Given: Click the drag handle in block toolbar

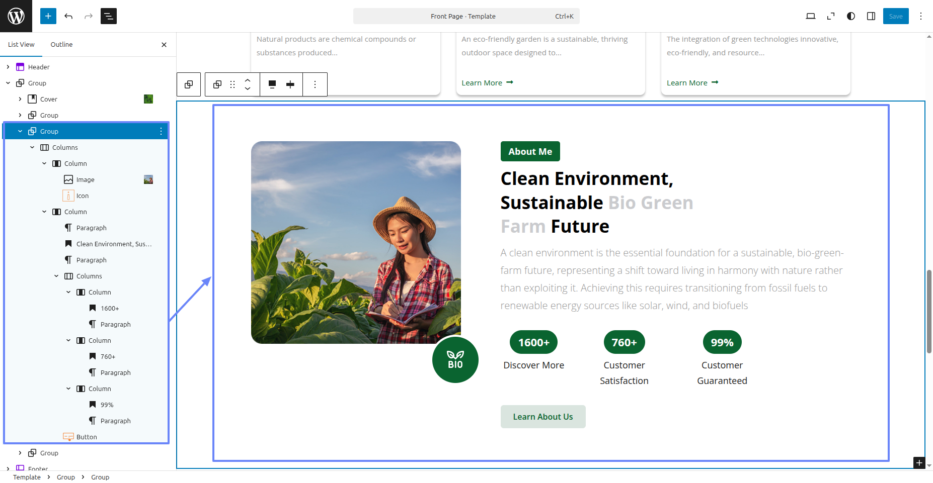Looking at the screenshot, I should (x=232, y=84).
